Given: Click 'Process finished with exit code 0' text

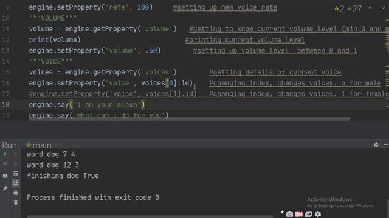Looking at the screenshot, I should (x=93, y=197).
